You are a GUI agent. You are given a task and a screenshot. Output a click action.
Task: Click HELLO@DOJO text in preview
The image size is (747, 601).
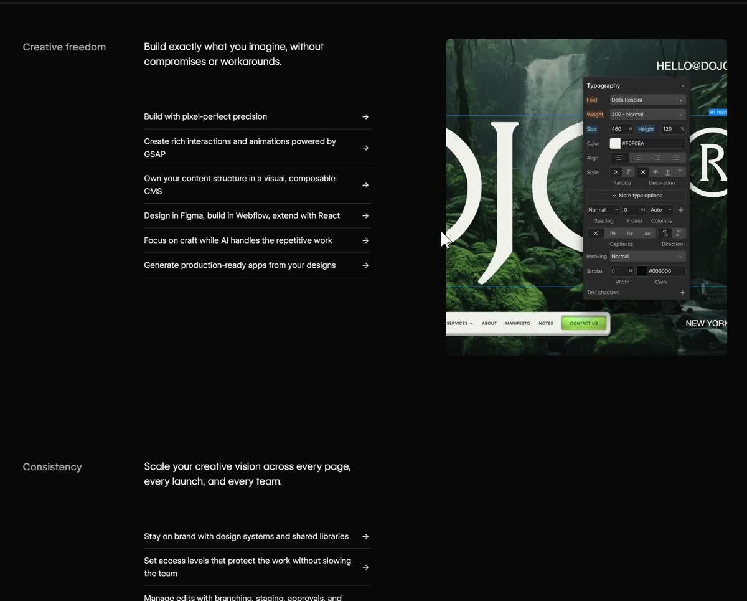point(692,65)
